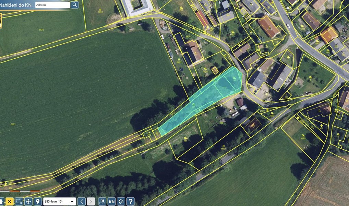Open the 893 (level 13) scale dropdown

point(60,202)
